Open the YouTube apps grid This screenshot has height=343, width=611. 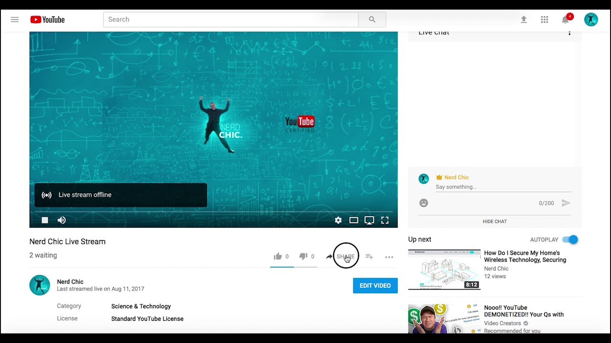(x=545, y=20)
